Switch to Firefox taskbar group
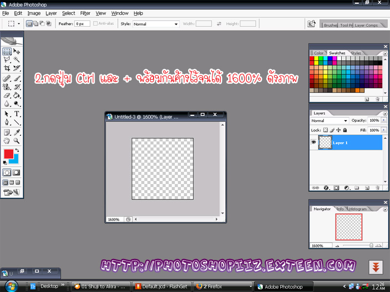Image resolution: width=390 pixels, height=292 pixels. [x=223, y=286]
